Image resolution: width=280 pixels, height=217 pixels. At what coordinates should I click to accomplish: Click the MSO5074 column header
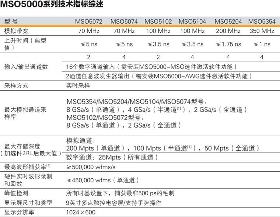tap(124, 22)
